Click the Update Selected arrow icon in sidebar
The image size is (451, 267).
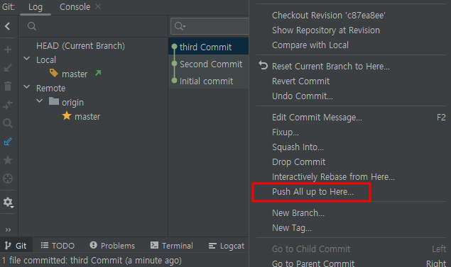point(8,68)
